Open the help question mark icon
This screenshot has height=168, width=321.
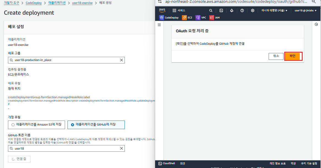coord(242,10)
